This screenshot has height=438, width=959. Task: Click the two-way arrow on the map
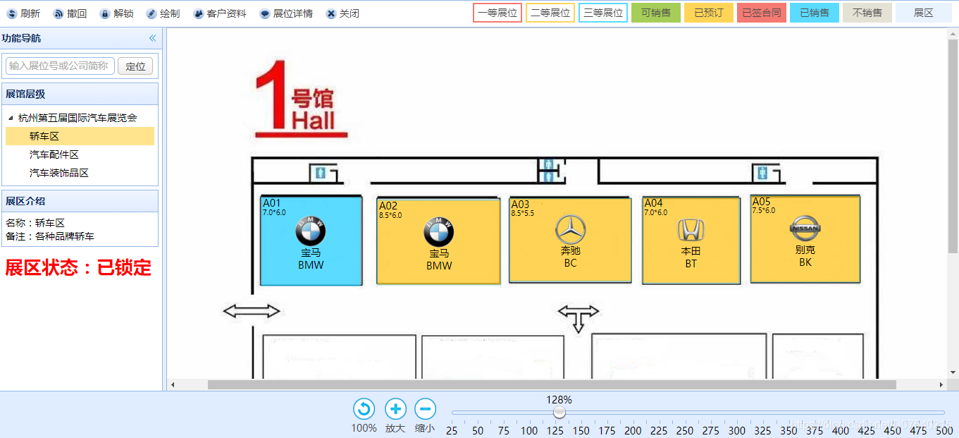click(x=252, y=311)
